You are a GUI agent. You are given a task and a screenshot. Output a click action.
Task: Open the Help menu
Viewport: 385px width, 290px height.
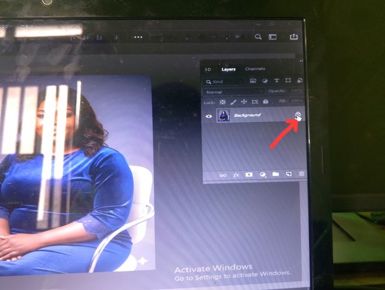(27, 25)
